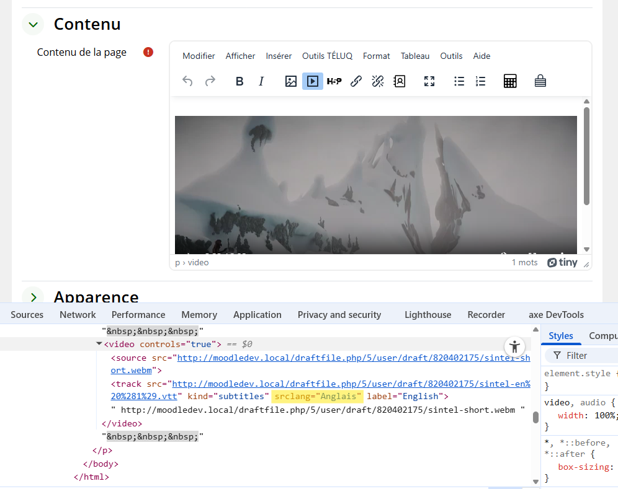This screenshot has width=618, height=489.
Task: Select the closing </video> tag
Action: click(122, 423)
